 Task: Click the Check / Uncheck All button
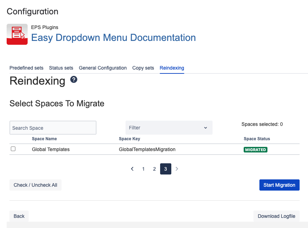[35, 185]
